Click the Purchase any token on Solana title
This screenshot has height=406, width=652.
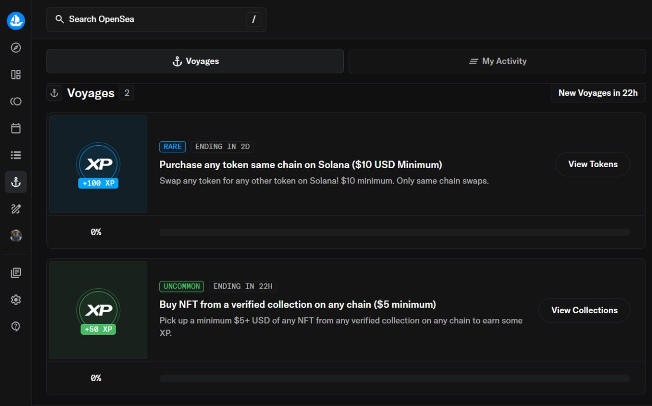click(301, 165)
